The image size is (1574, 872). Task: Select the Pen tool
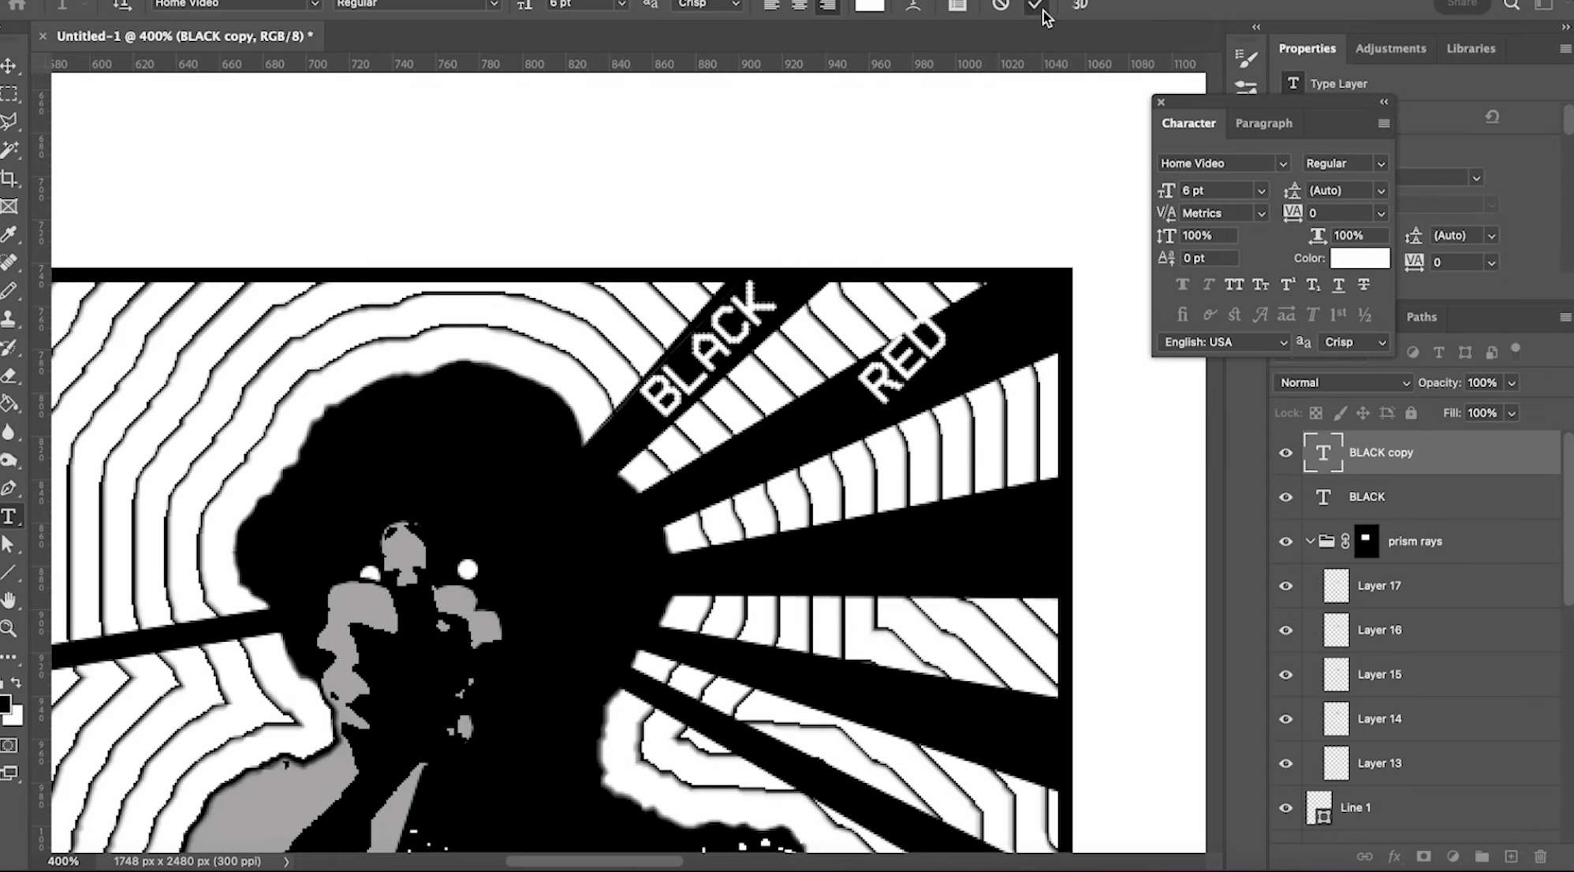pyautogui.click(x=9, y=488)
